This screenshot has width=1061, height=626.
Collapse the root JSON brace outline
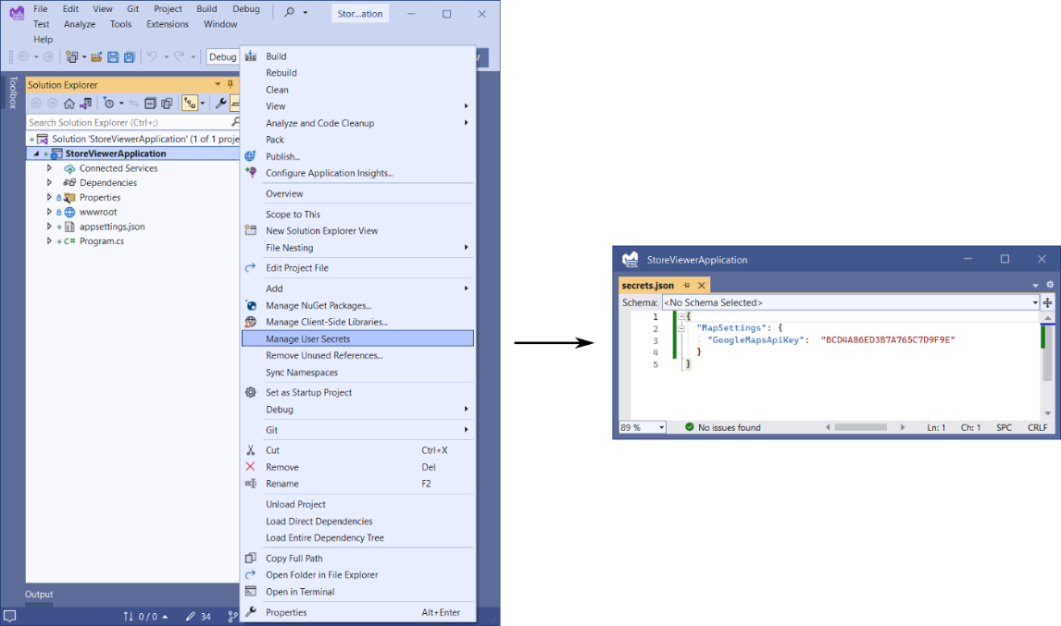[681, 316]
